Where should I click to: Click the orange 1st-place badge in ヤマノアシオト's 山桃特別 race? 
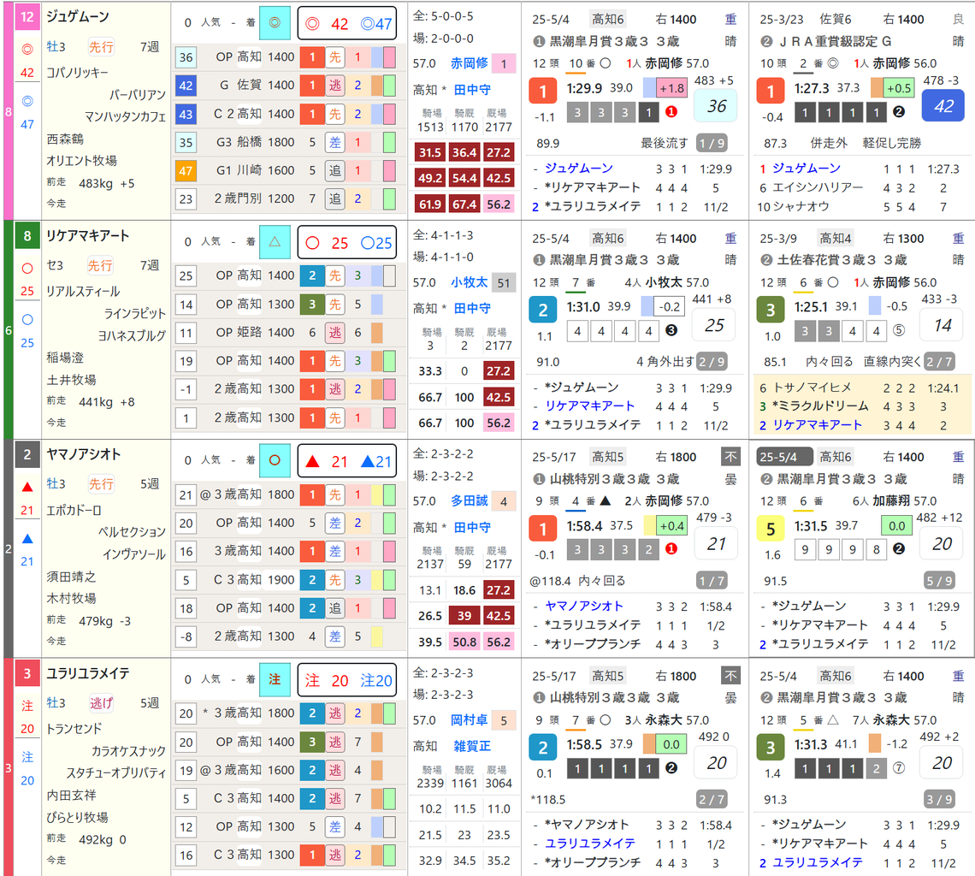(543, 529)
